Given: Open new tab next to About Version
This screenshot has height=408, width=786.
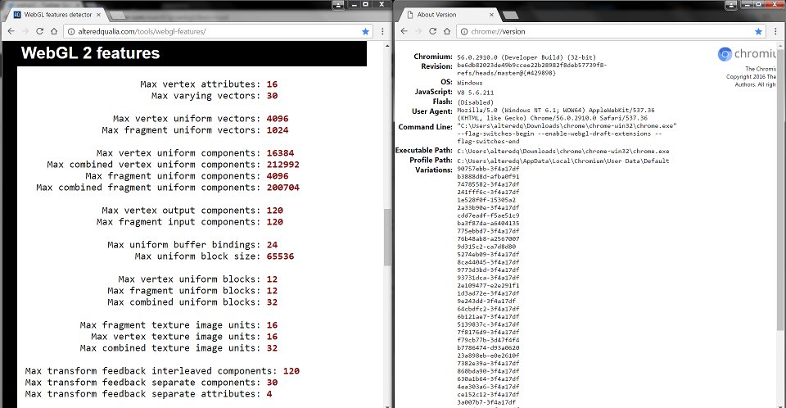Looking at the screenshot, I should pos(510,15).
